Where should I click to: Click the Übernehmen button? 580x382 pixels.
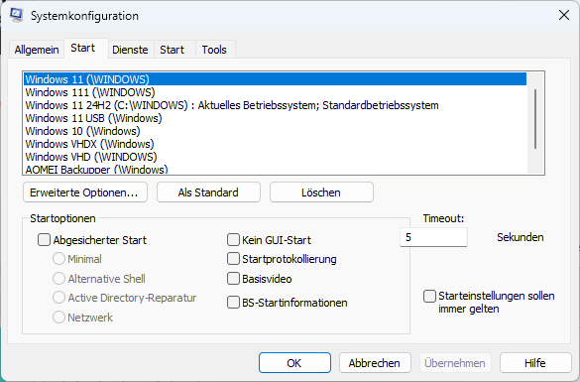coord(455,363)
